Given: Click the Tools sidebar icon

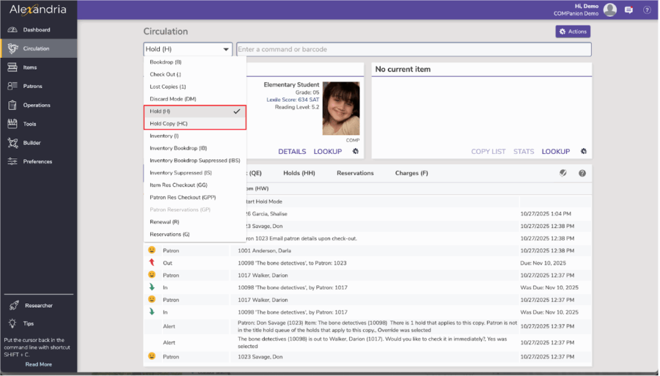Looking at the screenshot, I should click(12, 124).
